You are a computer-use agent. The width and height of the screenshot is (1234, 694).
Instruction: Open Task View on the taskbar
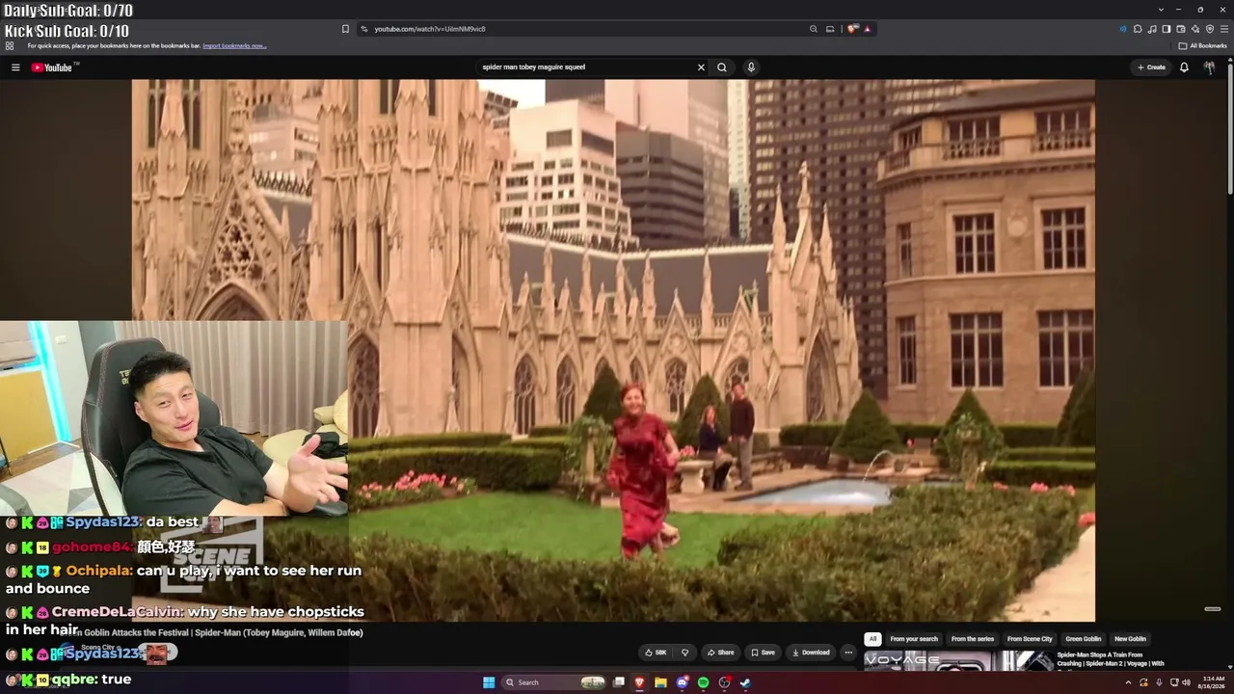click(619, 682)
